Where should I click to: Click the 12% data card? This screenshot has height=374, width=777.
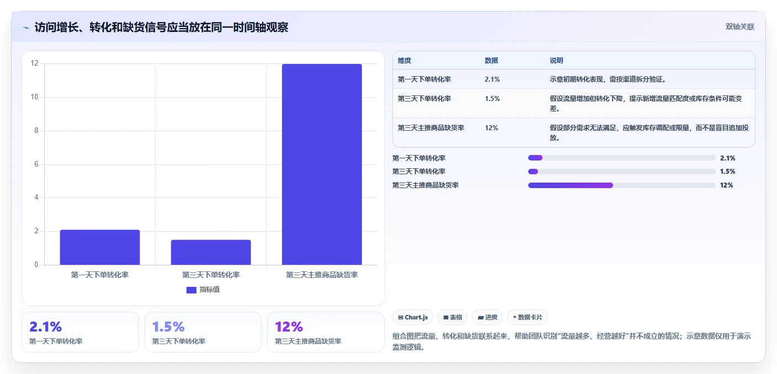(326, 332)
